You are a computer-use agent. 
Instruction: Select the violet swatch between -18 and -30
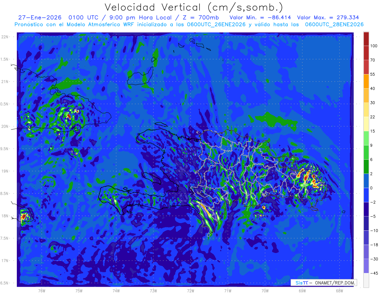tap(366, 251)
